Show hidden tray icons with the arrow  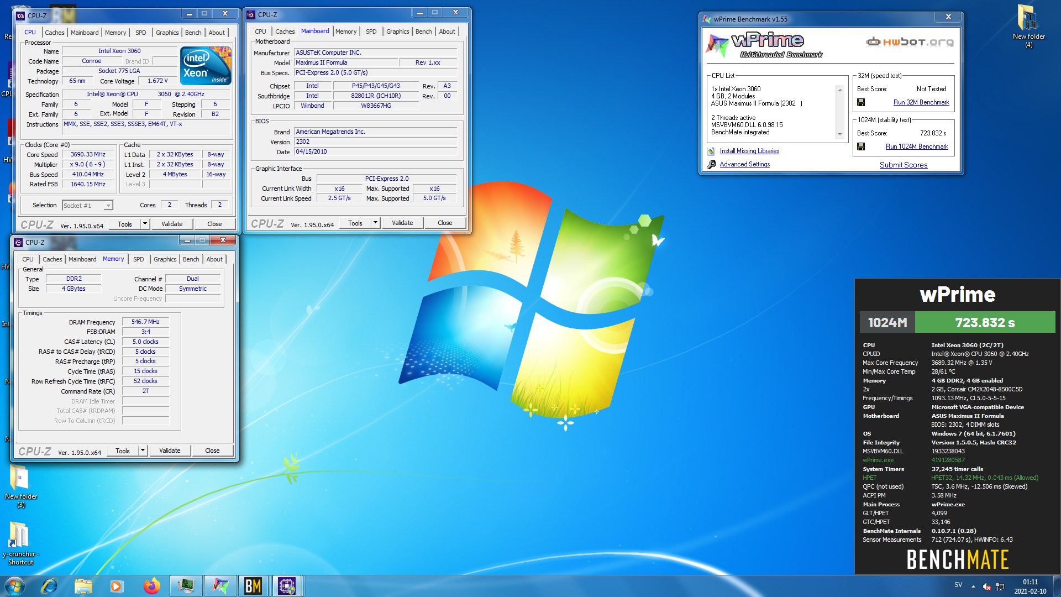click(973, 586)
